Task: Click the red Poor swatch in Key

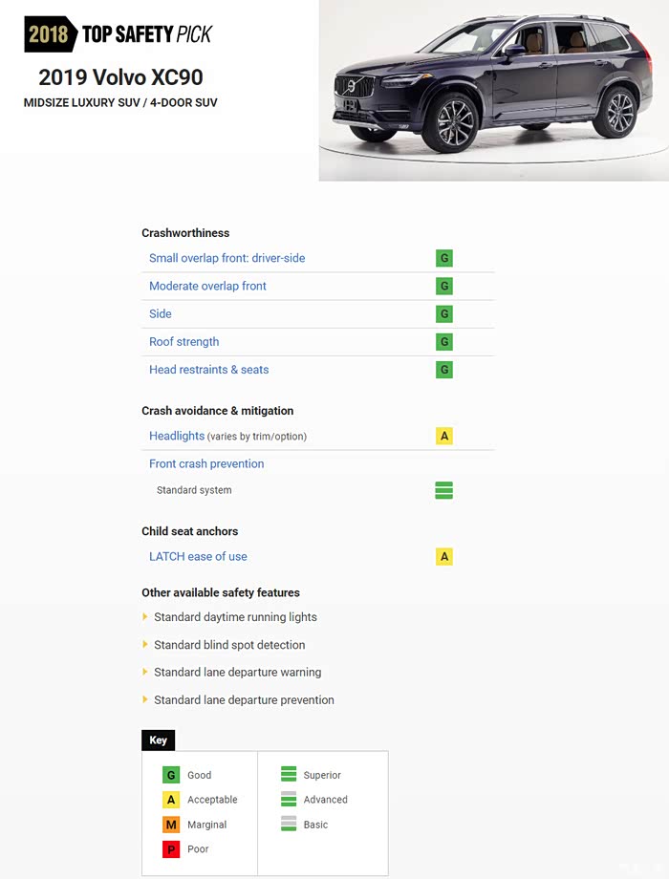Action: [x=171, y=849]
